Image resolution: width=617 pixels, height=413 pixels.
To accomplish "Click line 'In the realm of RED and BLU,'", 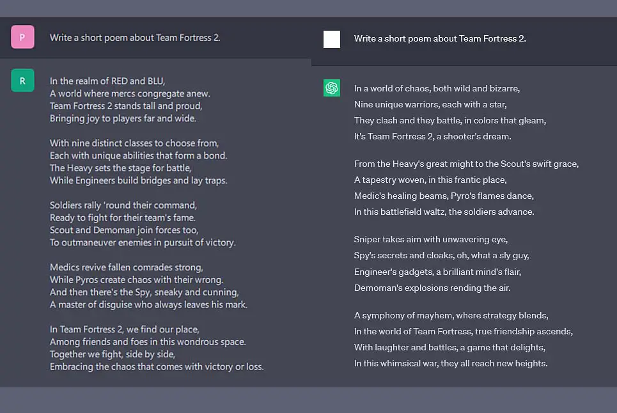I will (x=107, y=81).
